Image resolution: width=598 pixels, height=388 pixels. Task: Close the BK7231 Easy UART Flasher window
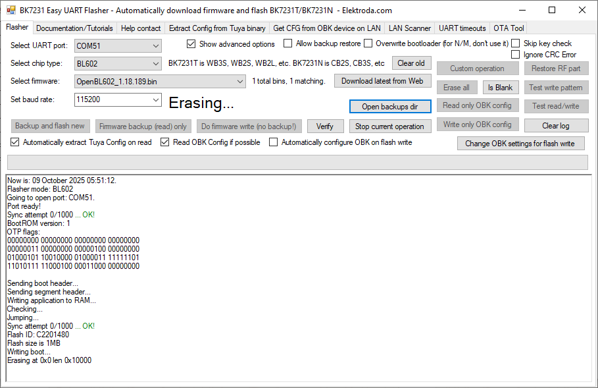pyautogui.click(x=582, y=11)
